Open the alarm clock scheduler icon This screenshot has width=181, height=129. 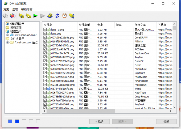pyautogui.click(x=64, y=16)
